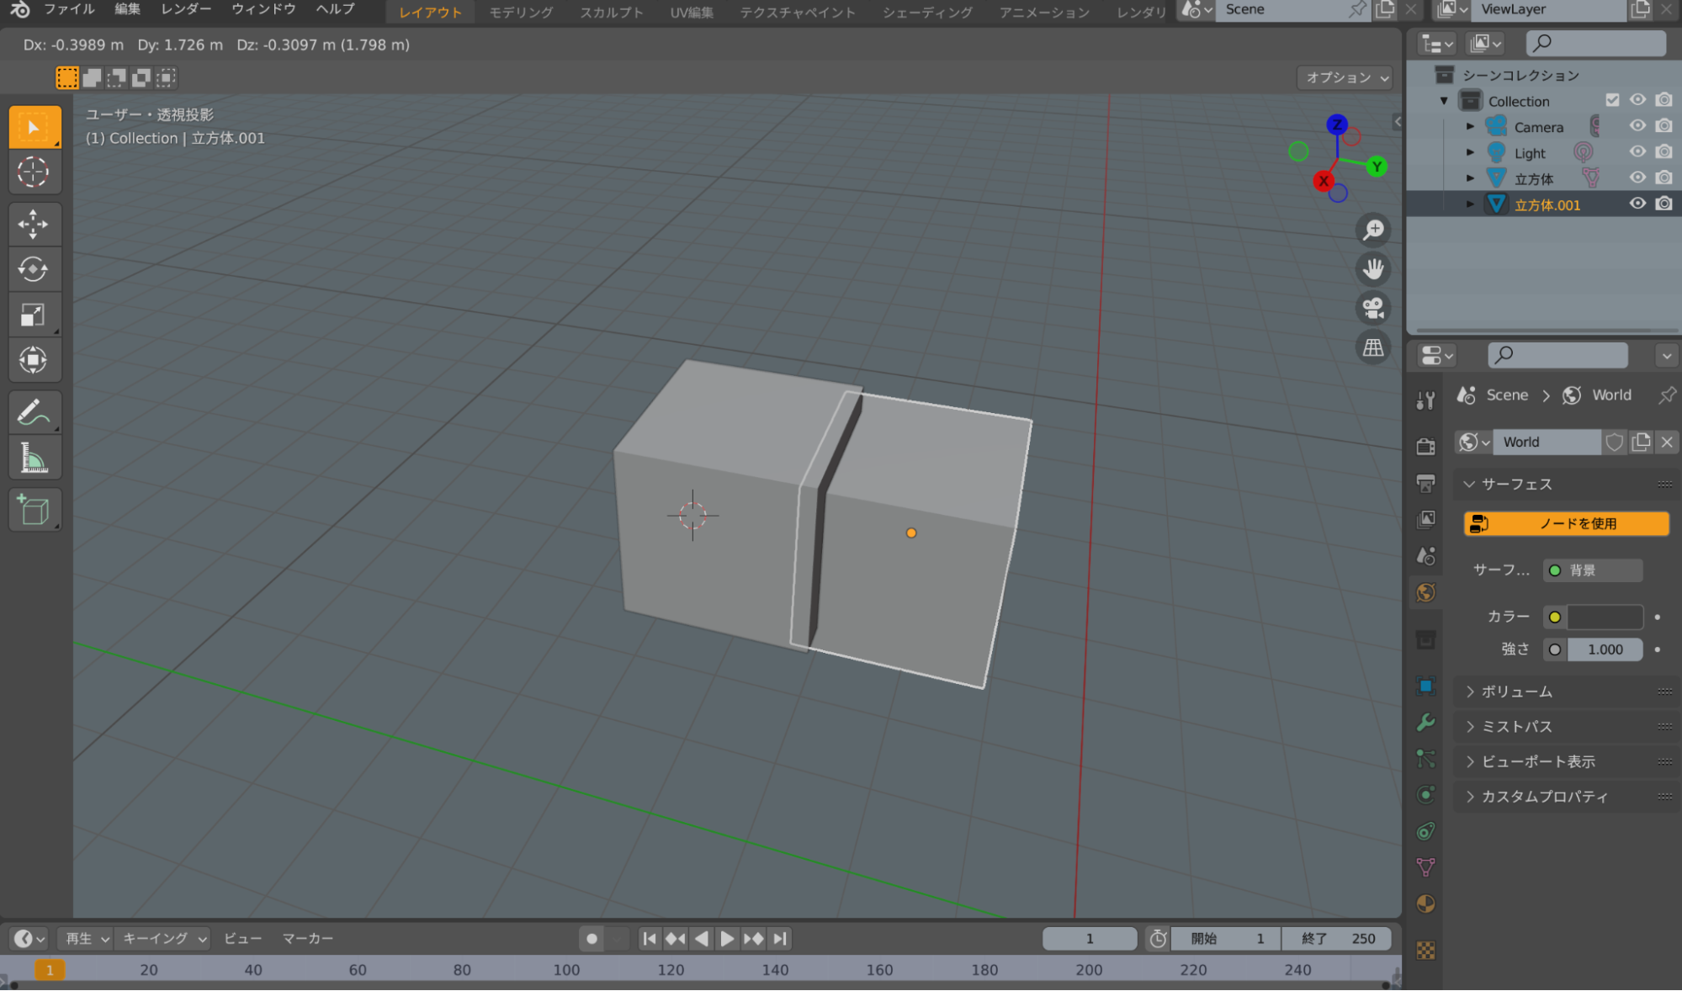Open the レンダー menu
1682x991 pixels.
click(186, 9)
